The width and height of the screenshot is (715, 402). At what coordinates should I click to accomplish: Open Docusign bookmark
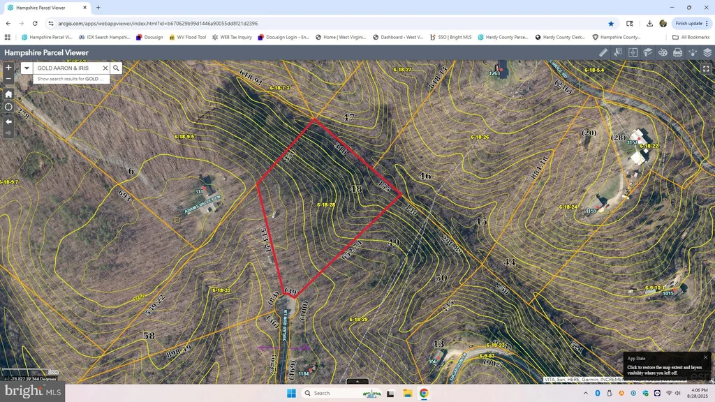click(149, 37)
